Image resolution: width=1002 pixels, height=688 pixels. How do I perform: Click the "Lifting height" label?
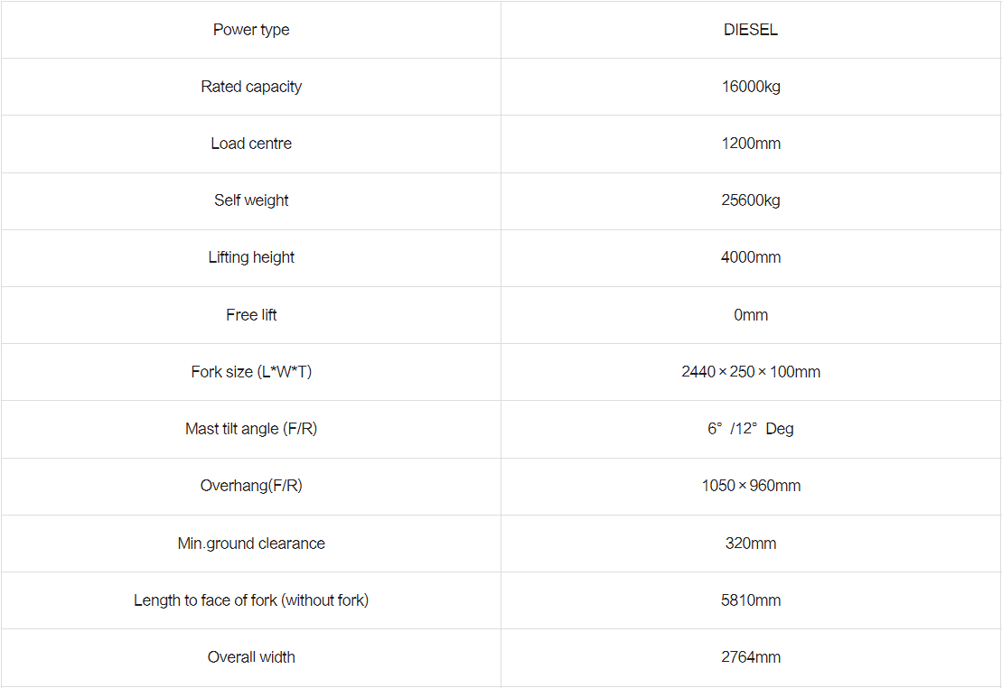pyautogui.click(x=251, y=257)
